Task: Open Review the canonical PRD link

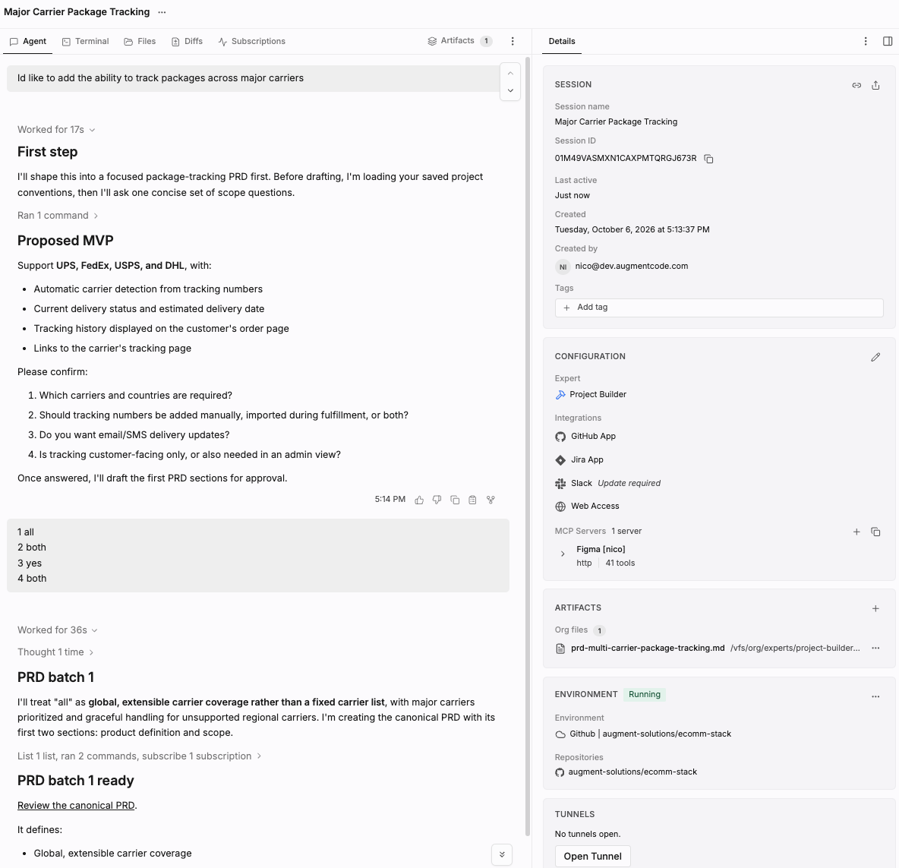Action: coord(76,806)
